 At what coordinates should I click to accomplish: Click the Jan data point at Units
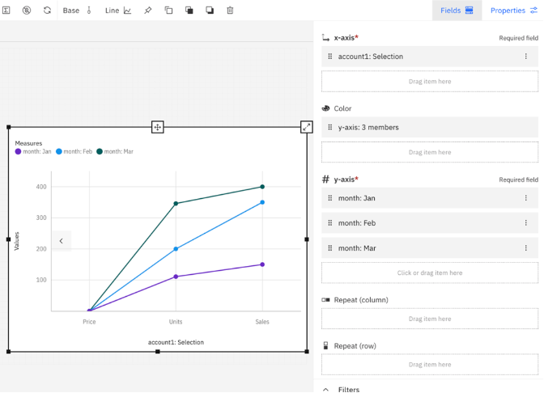coord(176,277)
